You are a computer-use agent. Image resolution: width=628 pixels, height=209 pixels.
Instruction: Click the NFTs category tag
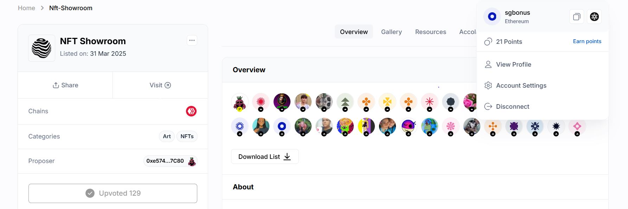tap(187, 136)
